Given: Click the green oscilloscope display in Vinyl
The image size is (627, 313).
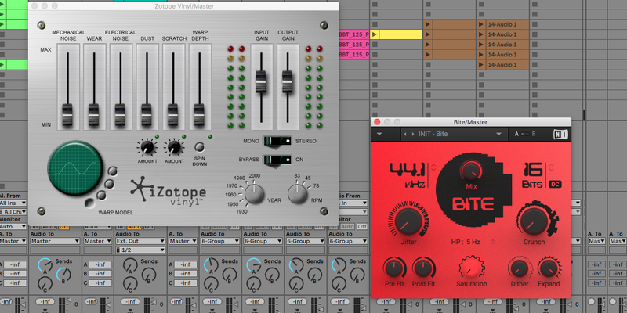Looking at the screenshot, I should [x=75, y=168].
